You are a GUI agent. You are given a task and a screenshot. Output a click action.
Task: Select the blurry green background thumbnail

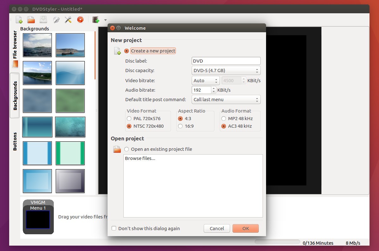click(x=70, y=101)
